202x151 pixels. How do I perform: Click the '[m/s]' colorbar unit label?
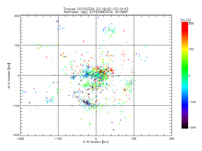pyautogui.click(x=186, y=20)
